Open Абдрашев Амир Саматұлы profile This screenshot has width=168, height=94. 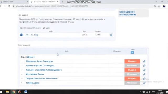[x=39, y=61]
